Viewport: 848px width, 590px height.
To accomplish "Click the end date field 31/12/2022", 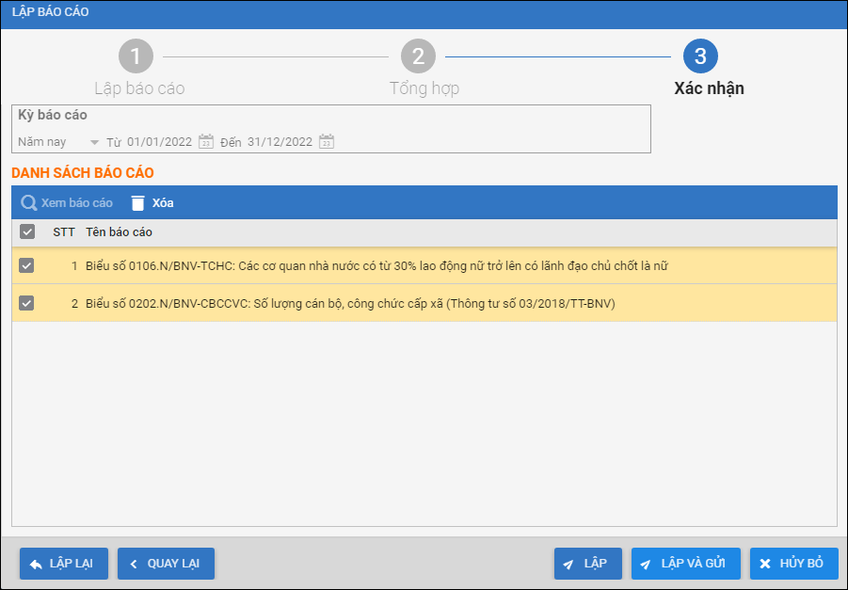I will click(280, 142).
